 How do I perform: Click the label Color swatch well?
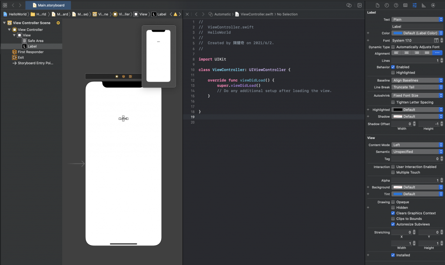point(398,33)
